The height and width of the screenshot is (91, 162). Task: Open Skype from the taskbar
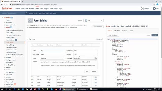[x=52, y=89]
